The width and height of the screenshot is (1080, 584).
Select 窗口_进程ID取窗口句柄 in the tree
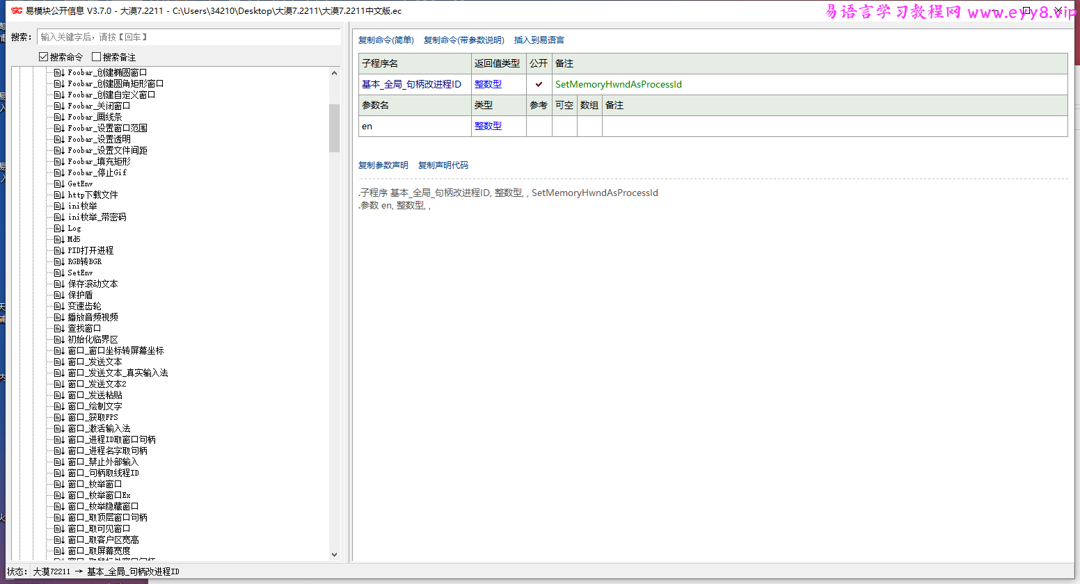[x=111, y=439]
